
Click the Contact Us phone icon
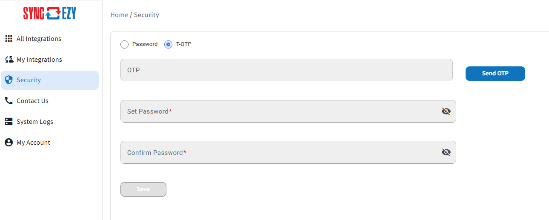pos(9,101)
